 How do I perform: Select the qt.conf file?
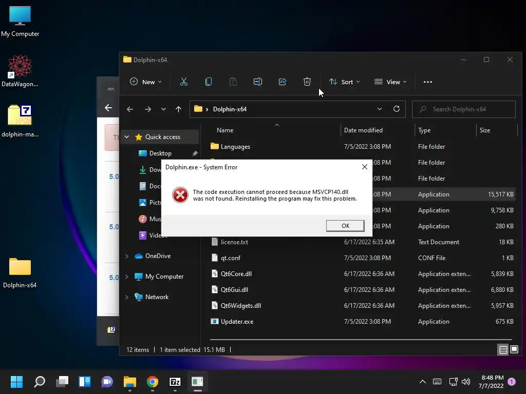pos(230,258)
